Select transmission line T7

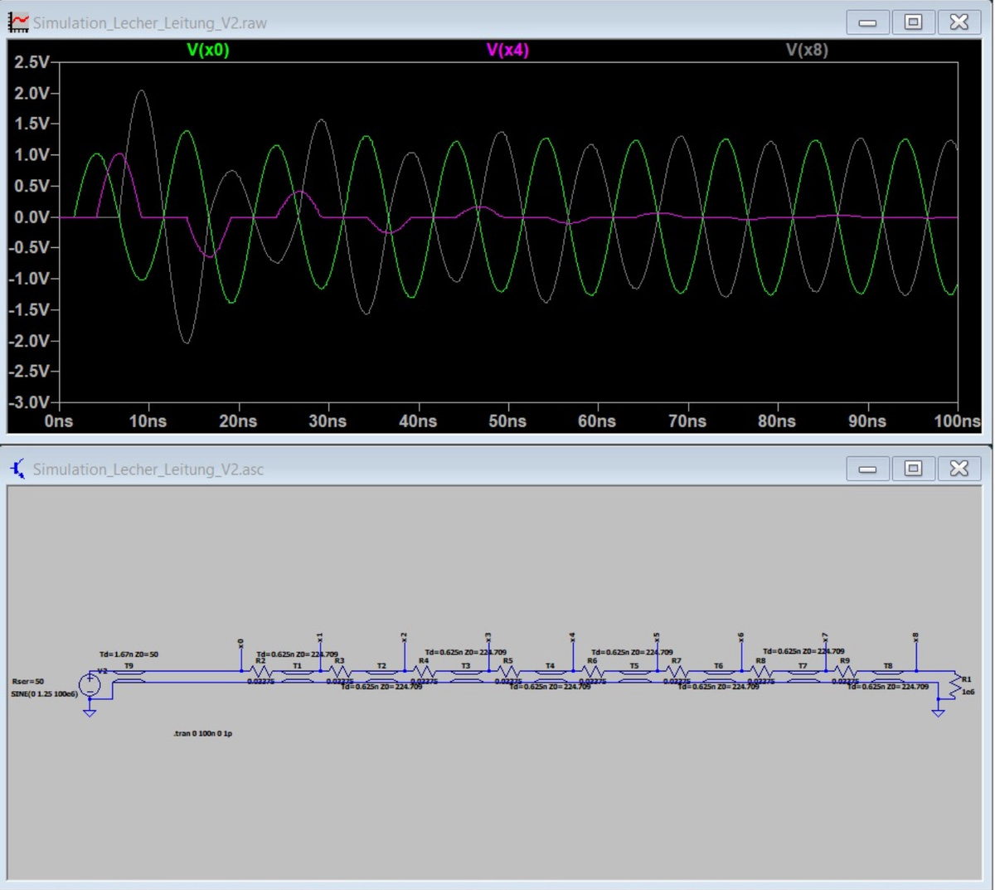click(803, 676)
